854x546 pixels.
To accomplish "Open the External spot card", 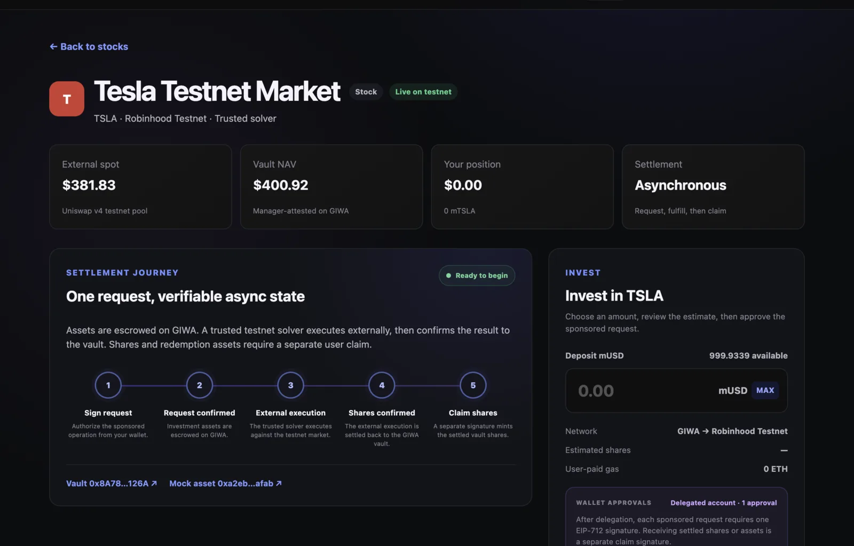I will pos(140,187).
